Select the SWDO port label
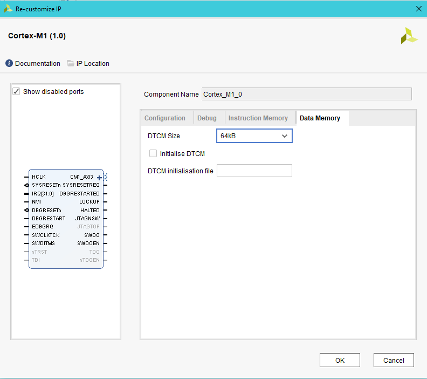The height and width of the screenshot is (379, 427). point(92,235)
